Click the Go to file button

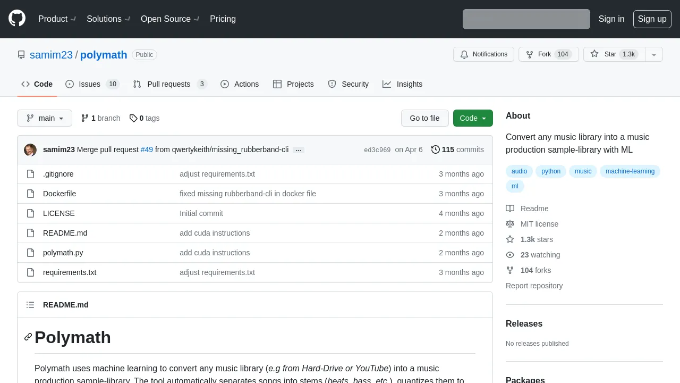425,118
